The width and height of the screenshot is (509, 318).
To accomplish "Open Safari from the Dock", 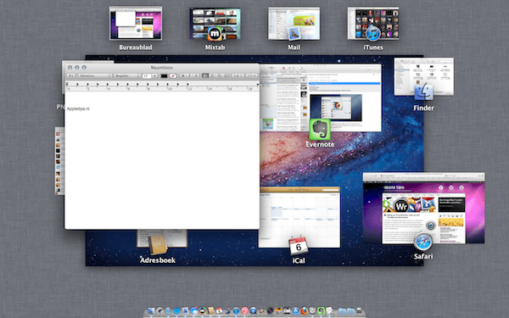I will (168, 311).
